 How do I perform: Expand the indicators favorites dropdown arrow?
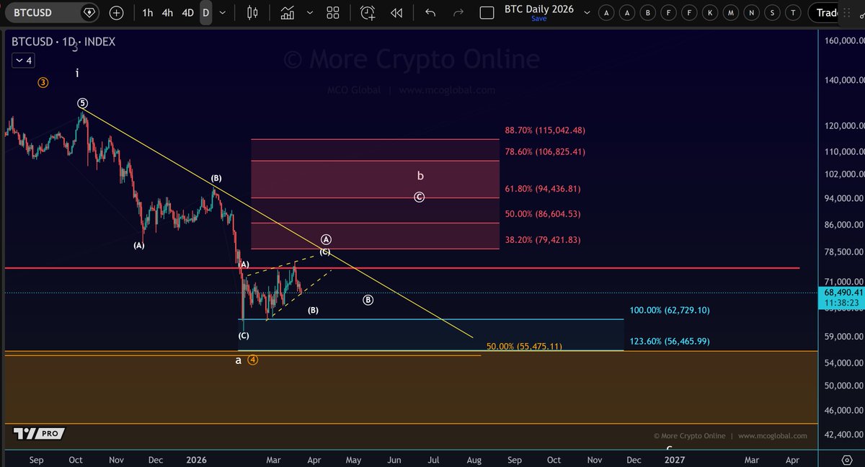pyautogui.click(x=309, y=13)
